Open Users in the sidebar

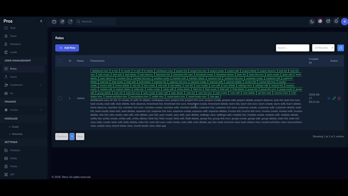(x=13, y=77)
